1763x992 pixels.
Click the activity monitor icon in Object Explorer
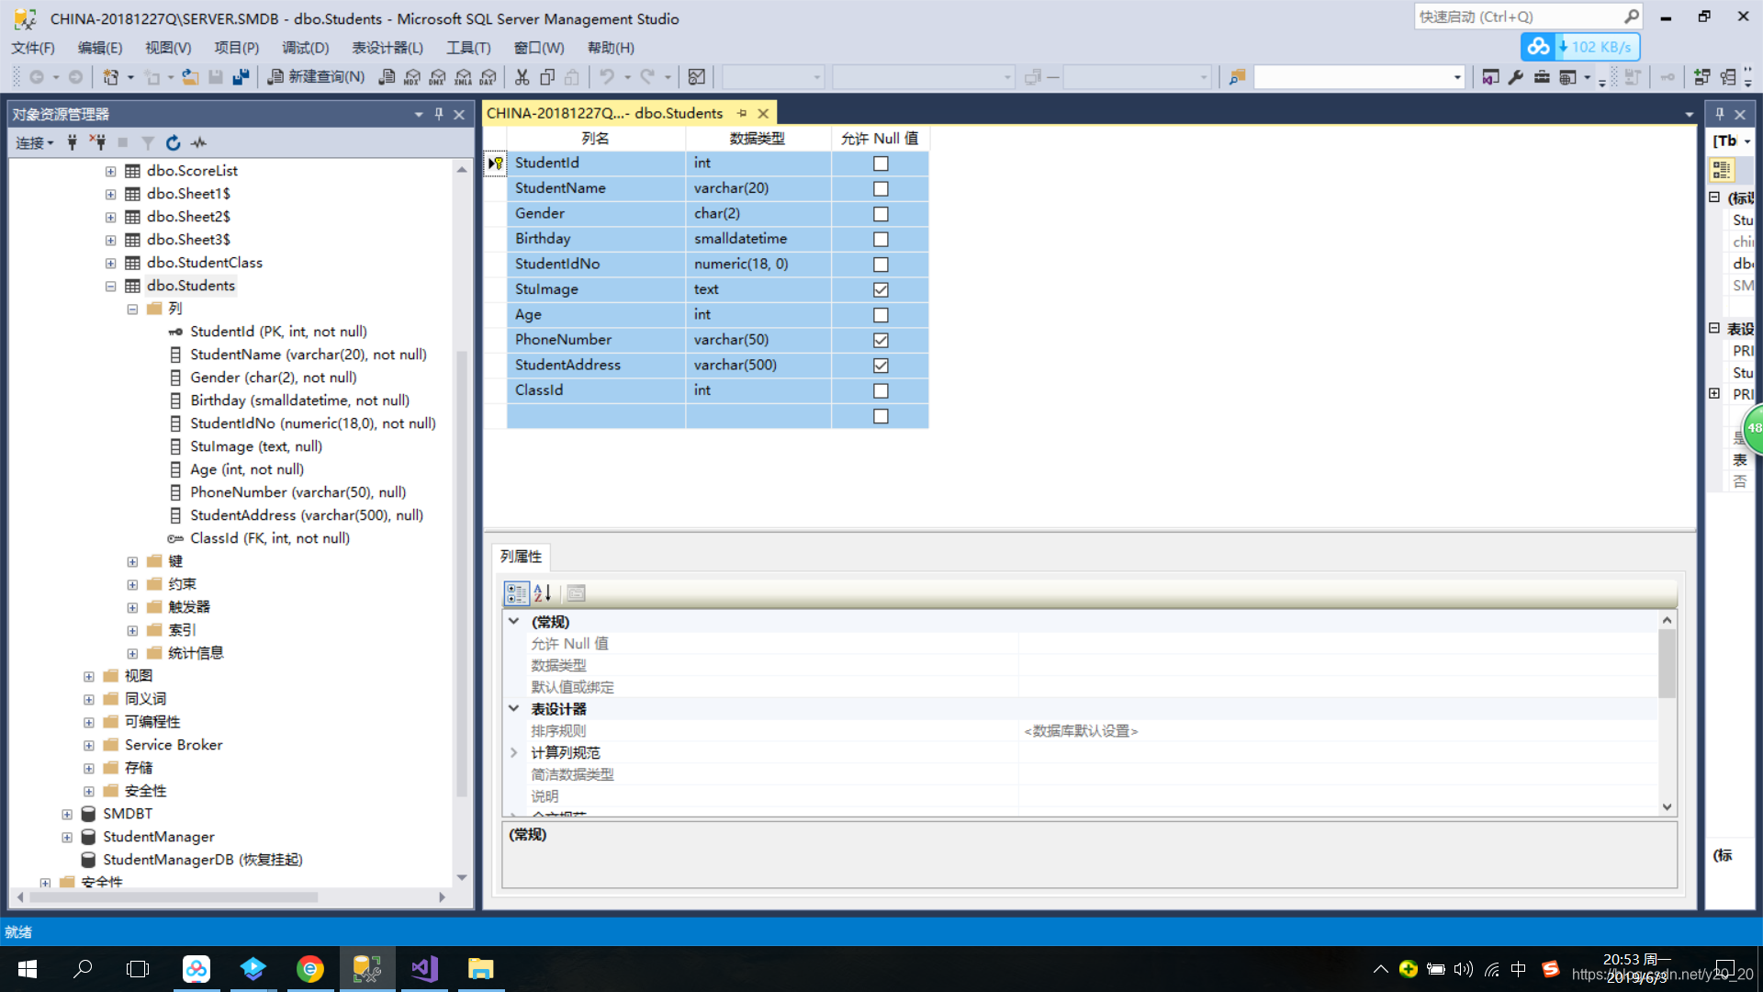(x=198, y=142)
